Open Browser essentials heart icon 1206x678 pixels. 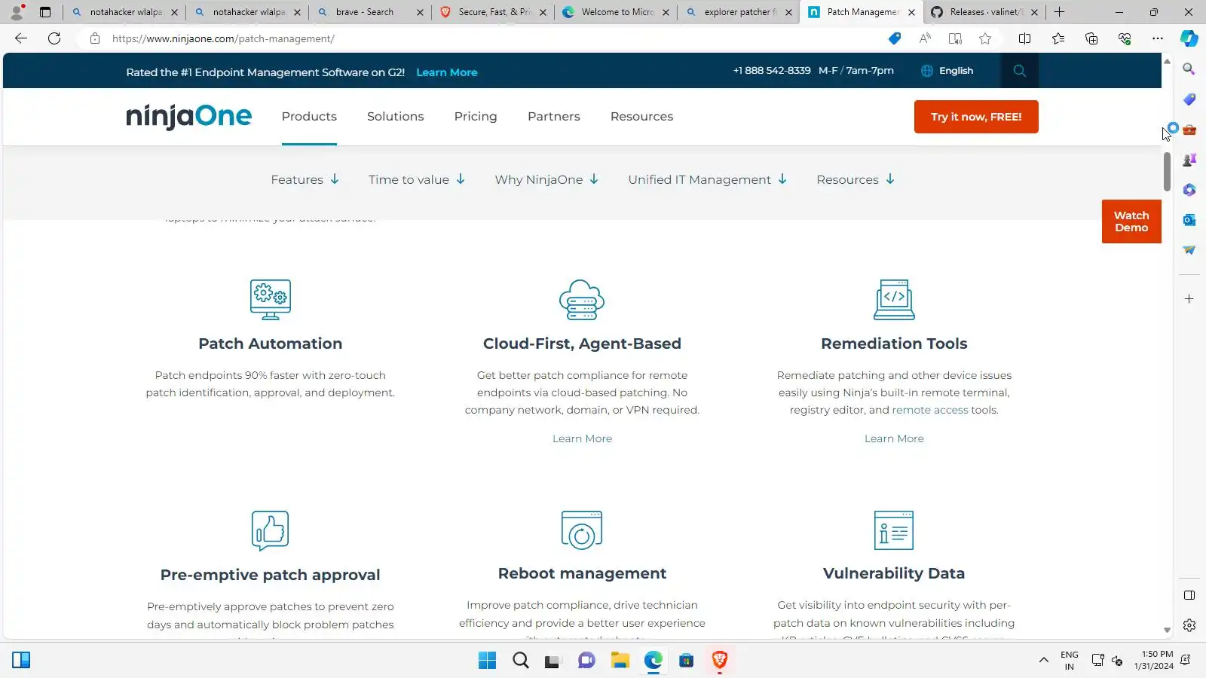click(1125, 38)
